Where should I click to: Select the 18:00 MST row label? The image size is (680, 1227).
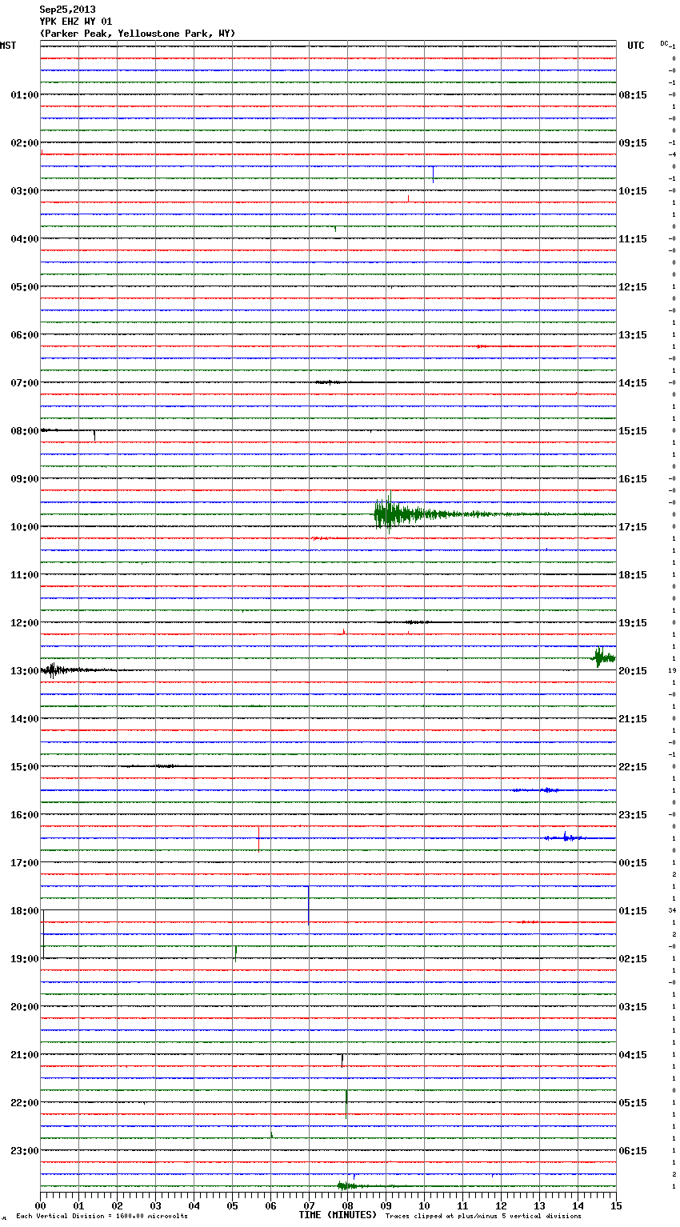[25, 911]
